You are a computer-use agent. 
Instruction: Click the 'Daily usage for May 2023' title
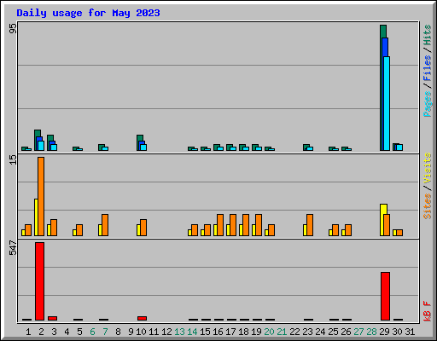coord(88,13)
